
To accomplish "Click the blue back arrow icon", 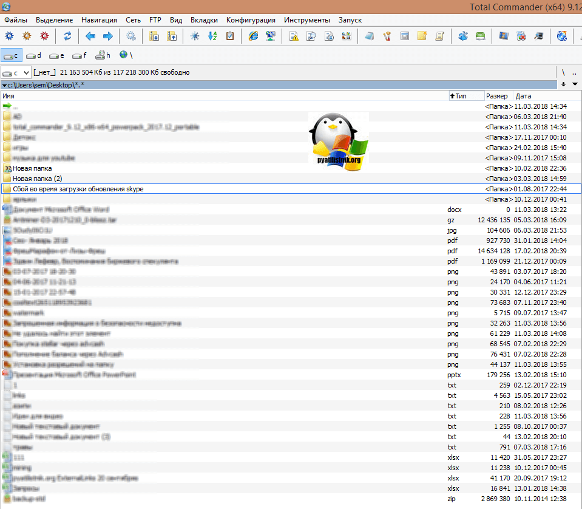I will pos(90,36).
